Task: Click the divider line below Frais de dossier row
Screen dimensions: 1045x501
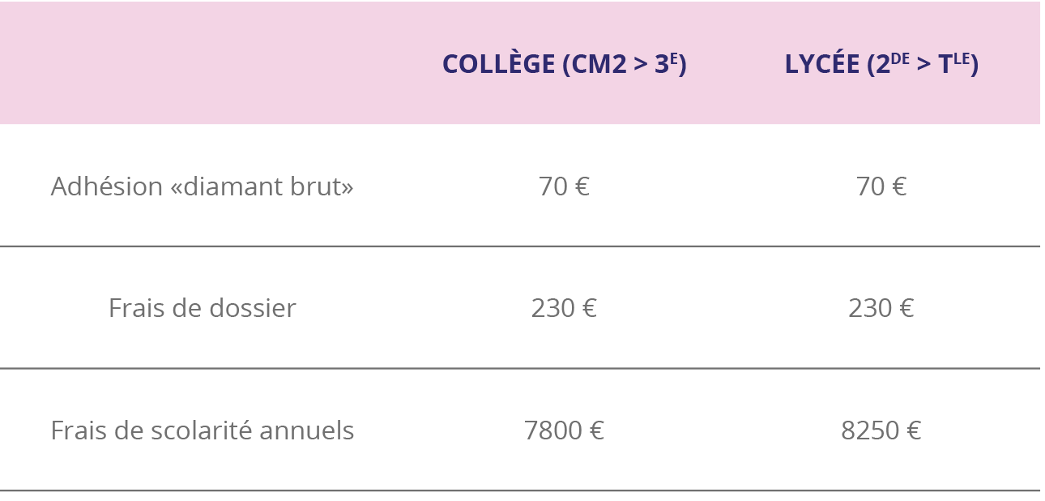Action: click(x=520, y=369)
